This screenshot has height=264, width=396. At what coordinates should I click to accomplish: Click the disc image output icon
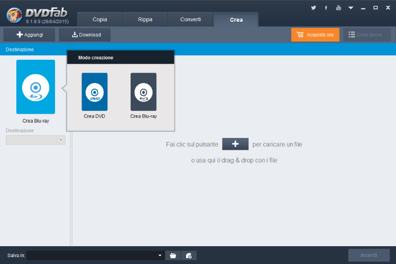point(189,256)
